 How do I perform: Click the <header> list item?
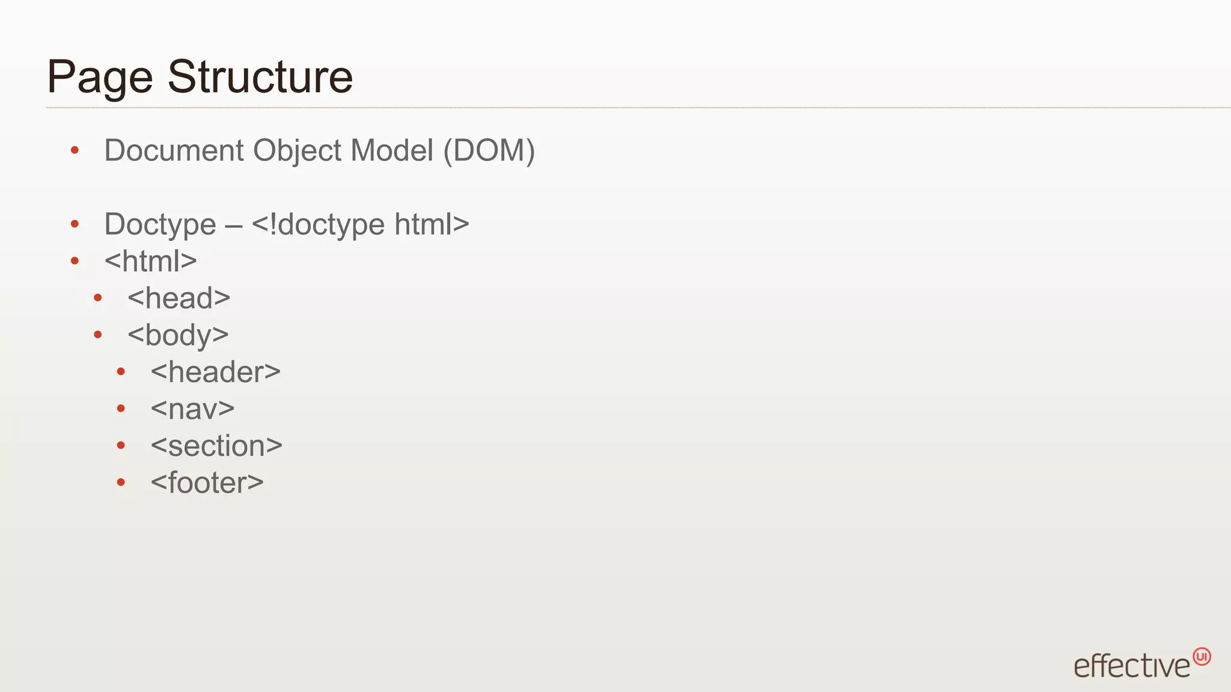tap(216, 372)
